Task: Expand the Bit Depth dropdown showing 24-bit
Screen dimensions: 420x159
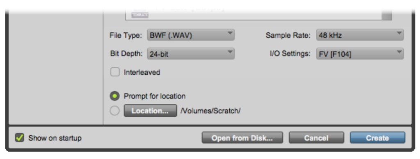Action: coord(191,54)
